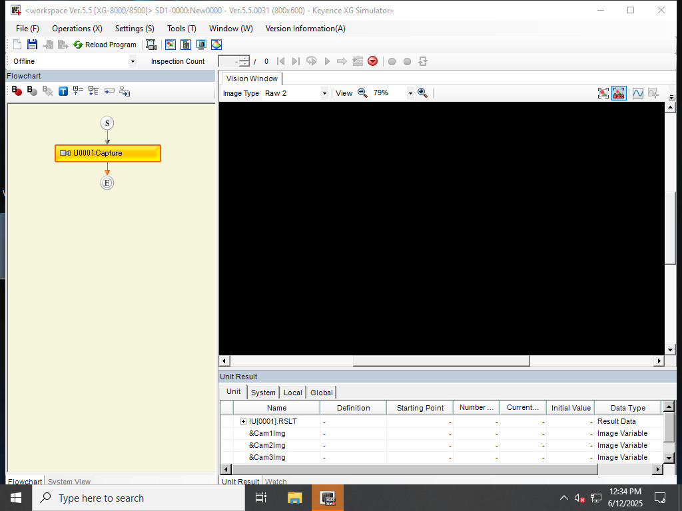Click the play triangle button
This screenshot has width=682, height=511.
327,61
